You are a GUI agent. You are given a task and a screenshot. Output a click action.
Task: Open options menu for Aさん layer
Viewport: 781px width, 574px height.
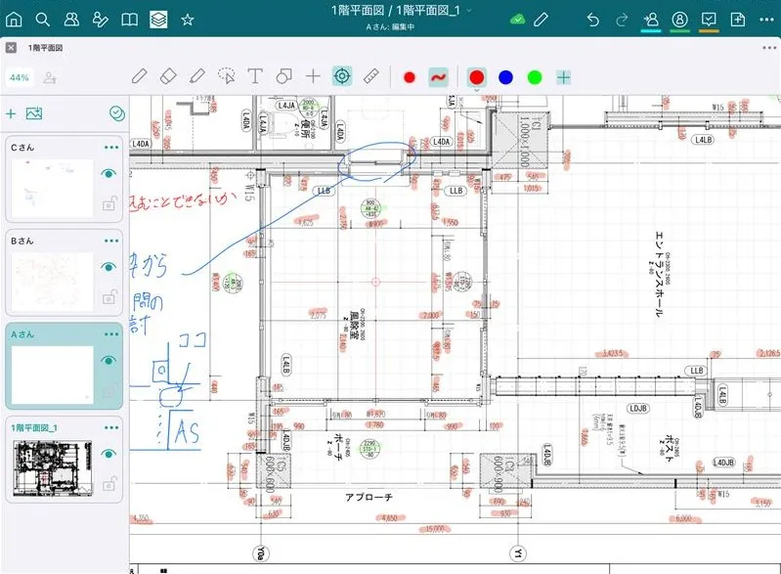(111, 334)
